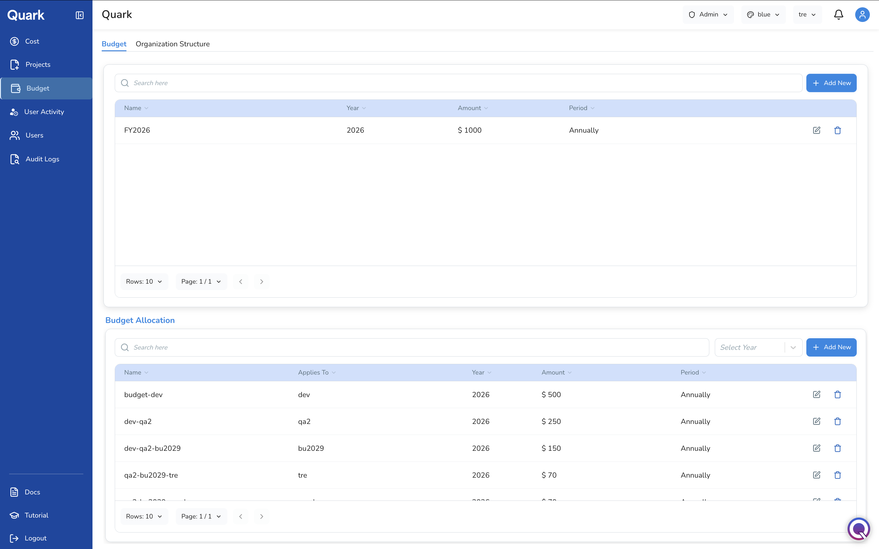Image resolution: width=879 pixels, height=549 pixels.
Task: Delete the budget-dev allocation
Action: tap(837, 395)
